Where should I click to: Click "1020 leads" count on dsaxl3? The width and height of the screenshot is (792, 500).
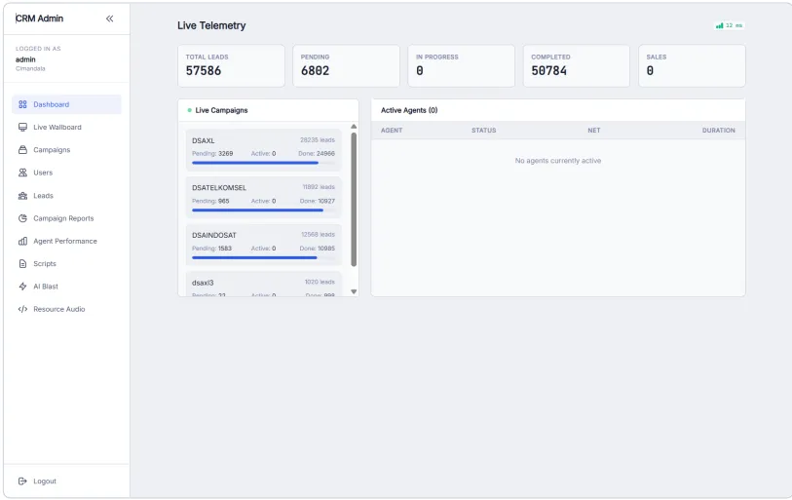coord(320,282)
